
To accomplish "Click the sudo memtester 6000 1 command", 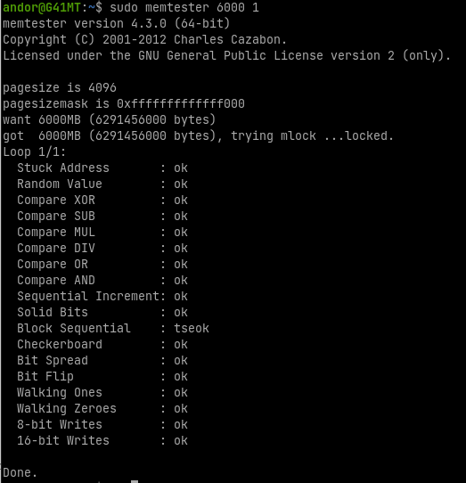I will tap(184, 7).
